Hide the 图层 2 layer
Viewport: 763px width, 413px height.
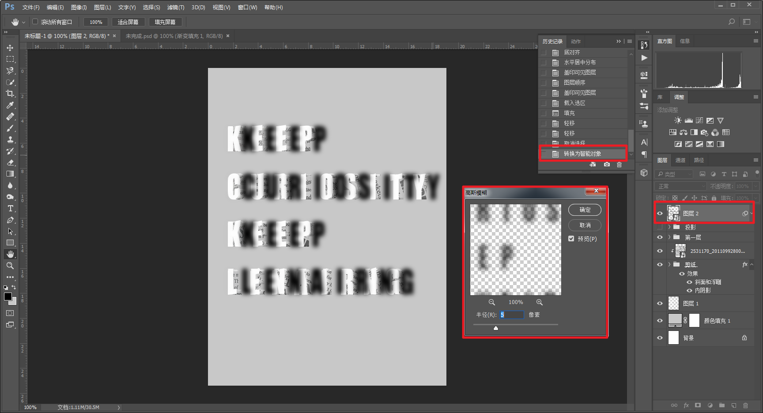[x=660, y=214]
